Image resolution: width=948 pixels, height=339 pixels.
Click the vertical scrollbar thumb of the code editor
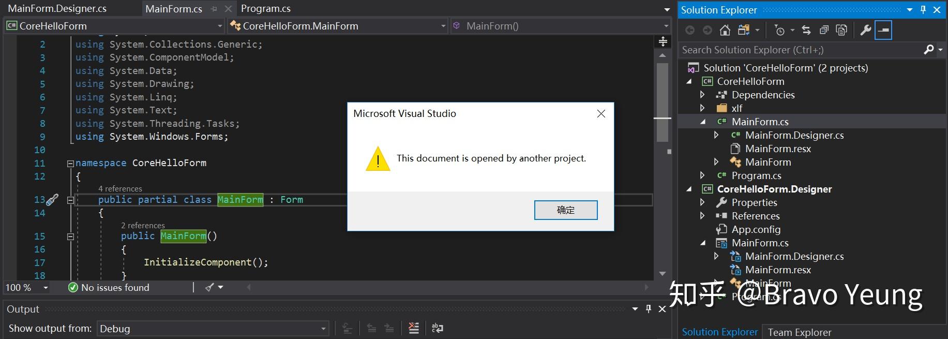(663, 102)
